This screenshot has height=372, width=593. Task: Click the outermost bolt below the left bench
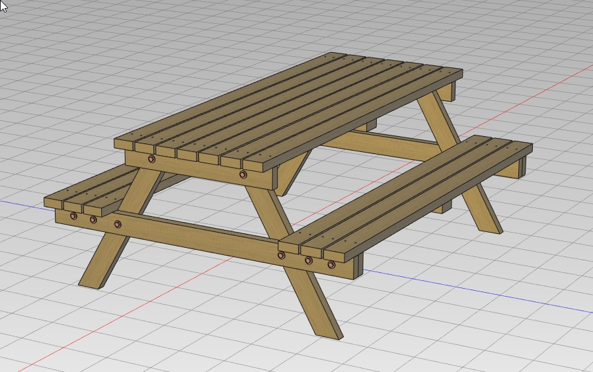click(x=73, y=216)
